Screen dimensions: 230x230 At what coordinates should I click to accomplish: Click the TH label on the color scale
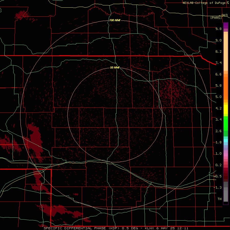coord(220,199)
